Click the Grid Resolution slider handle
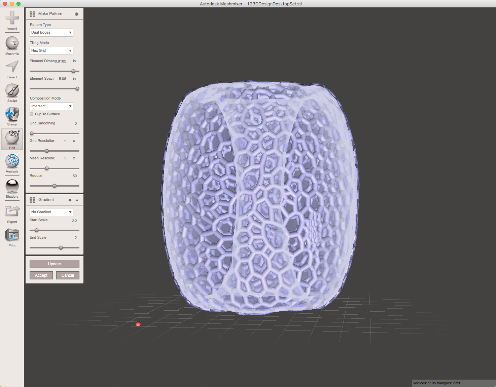 point(47,151)
